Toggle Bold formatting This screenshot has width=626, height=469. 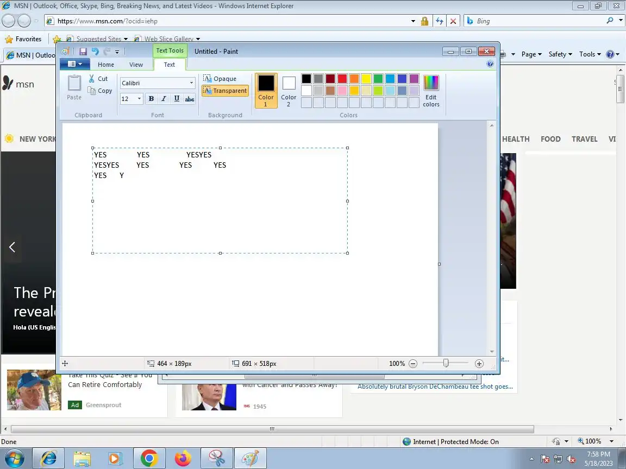[x=151, y=98]
